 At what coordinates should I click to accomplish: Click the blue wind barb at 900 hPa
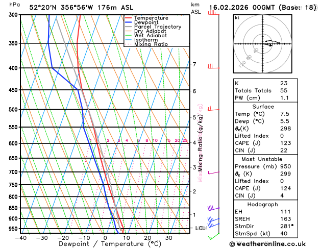[213, 219]
